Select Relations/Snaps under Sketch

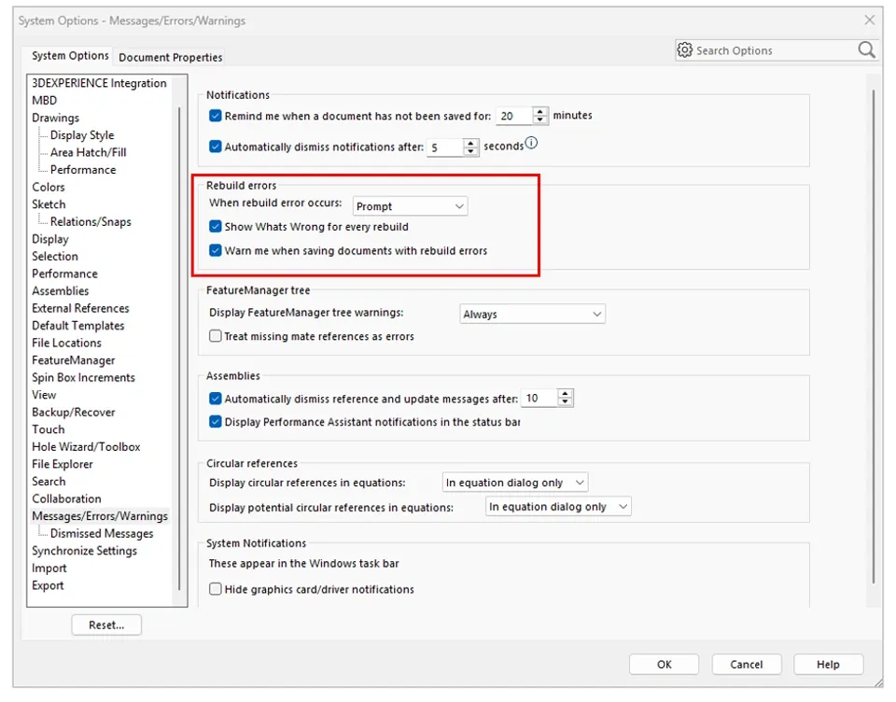91,222
